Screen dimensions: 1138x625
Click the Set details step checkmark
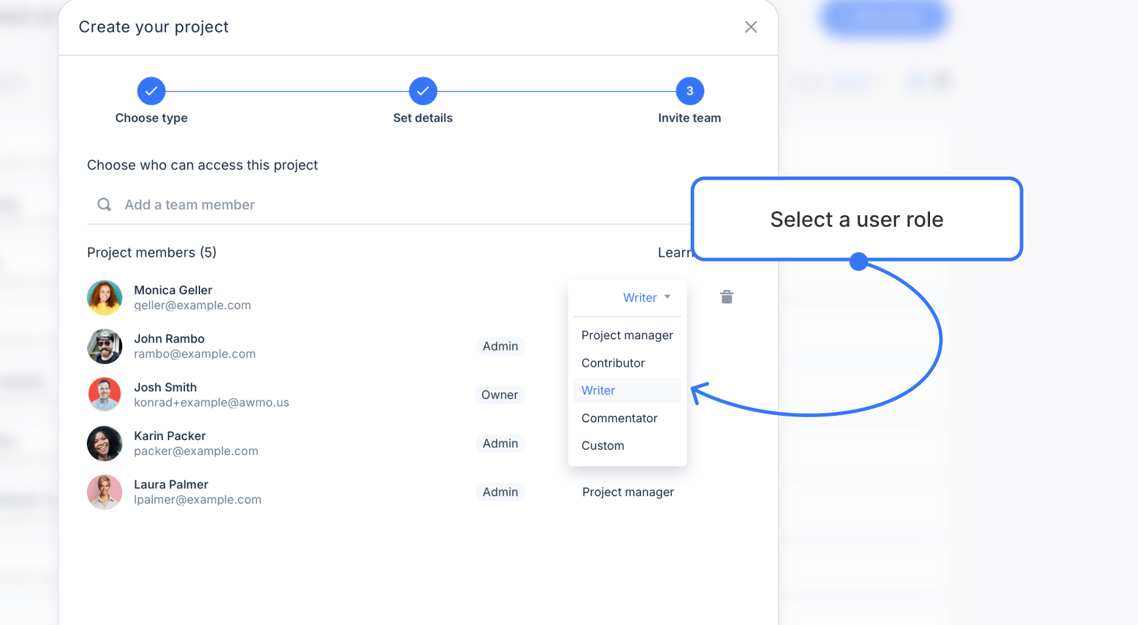pyautogui.click(x=422, y=91)
